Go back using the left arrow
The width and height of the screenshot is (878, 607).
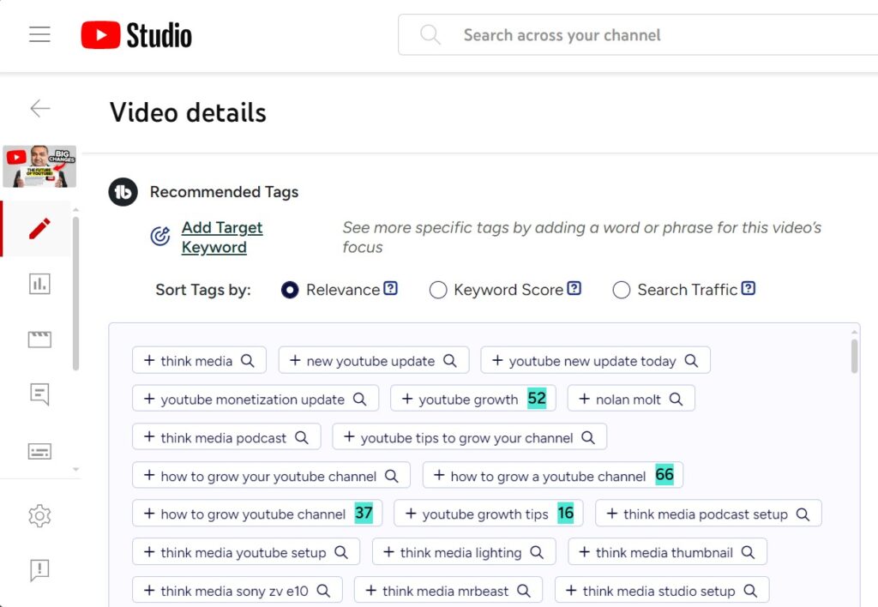click(39, 108)
